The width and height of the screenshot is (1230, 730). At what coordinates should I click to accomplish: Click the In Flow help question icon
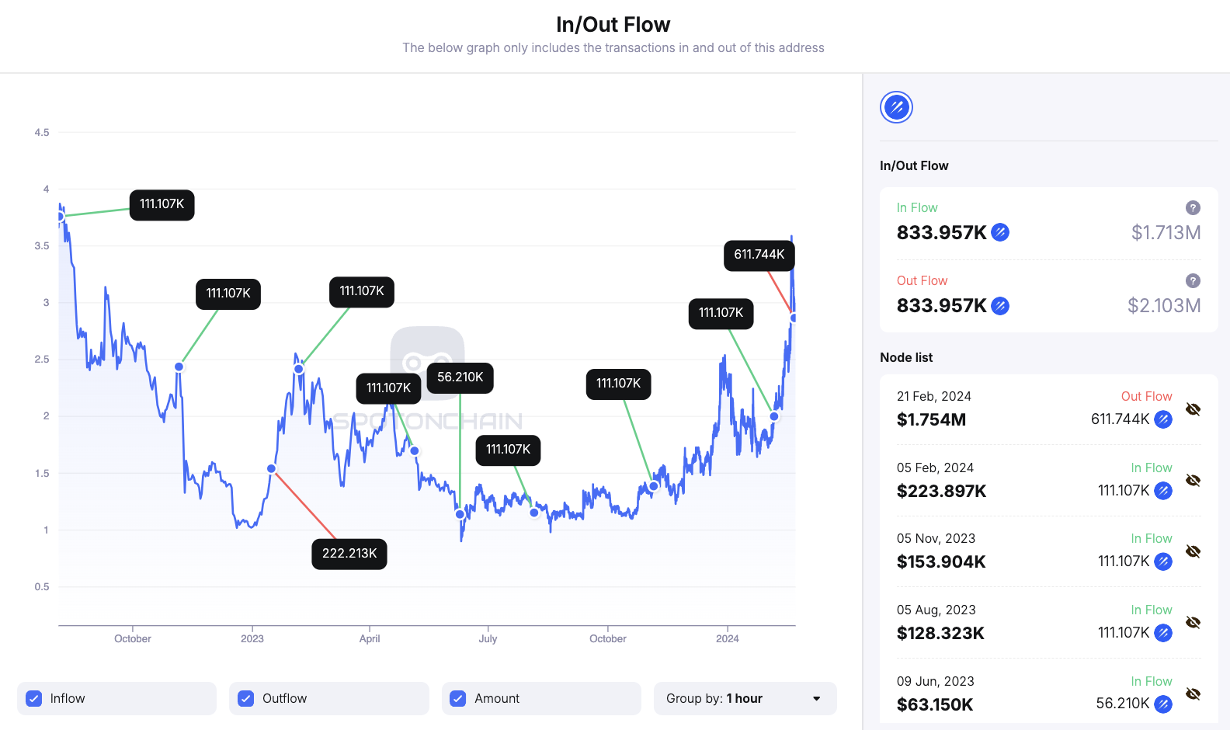point(1193,208)
